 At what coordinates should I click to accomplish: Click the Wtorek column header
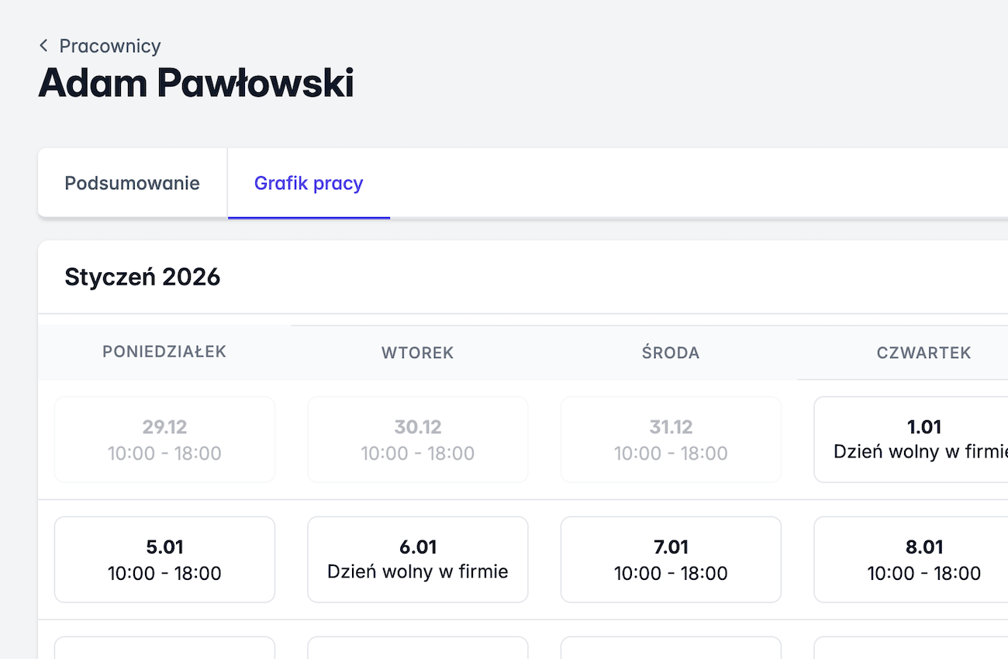(418, 354)
